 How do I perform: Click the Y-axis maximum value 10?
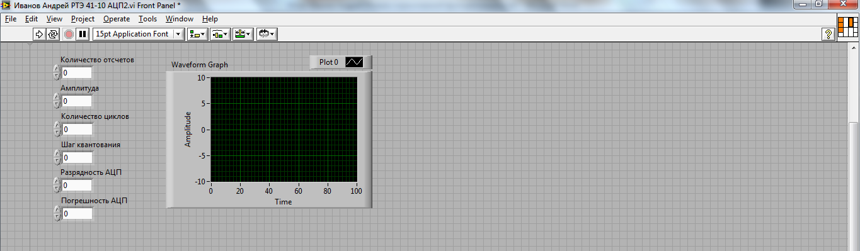coord(202,77)
